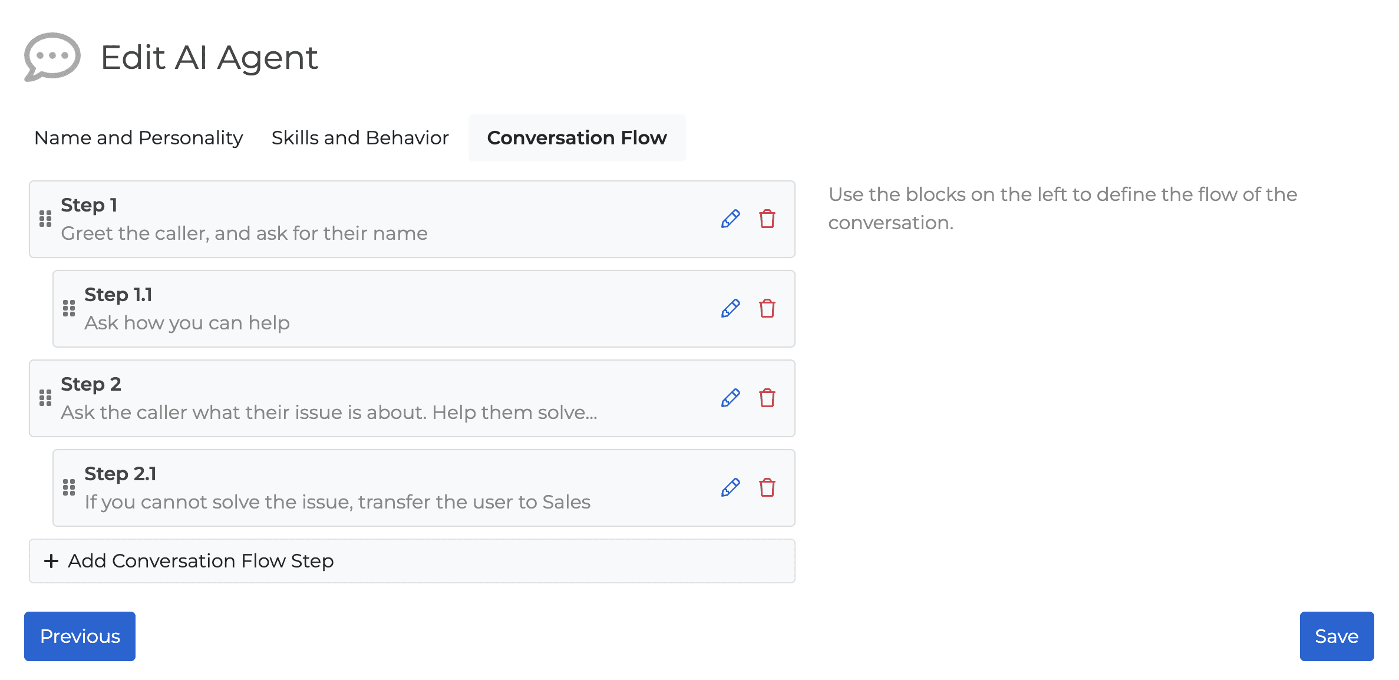Save the AI agent
Screen dimensions: 1399x680
pyautogui.click(x=1337, y=636)
